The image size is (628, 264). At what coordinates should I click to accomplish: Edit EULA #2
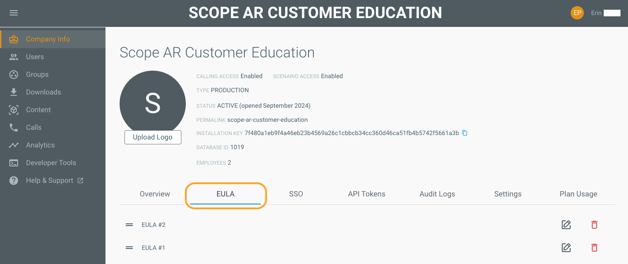pyautogui.click(x=566, y=225)
